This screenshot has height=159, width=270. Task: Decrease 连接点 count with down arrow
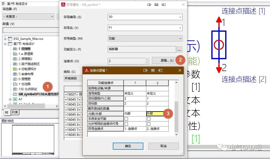tap(147, 62)
